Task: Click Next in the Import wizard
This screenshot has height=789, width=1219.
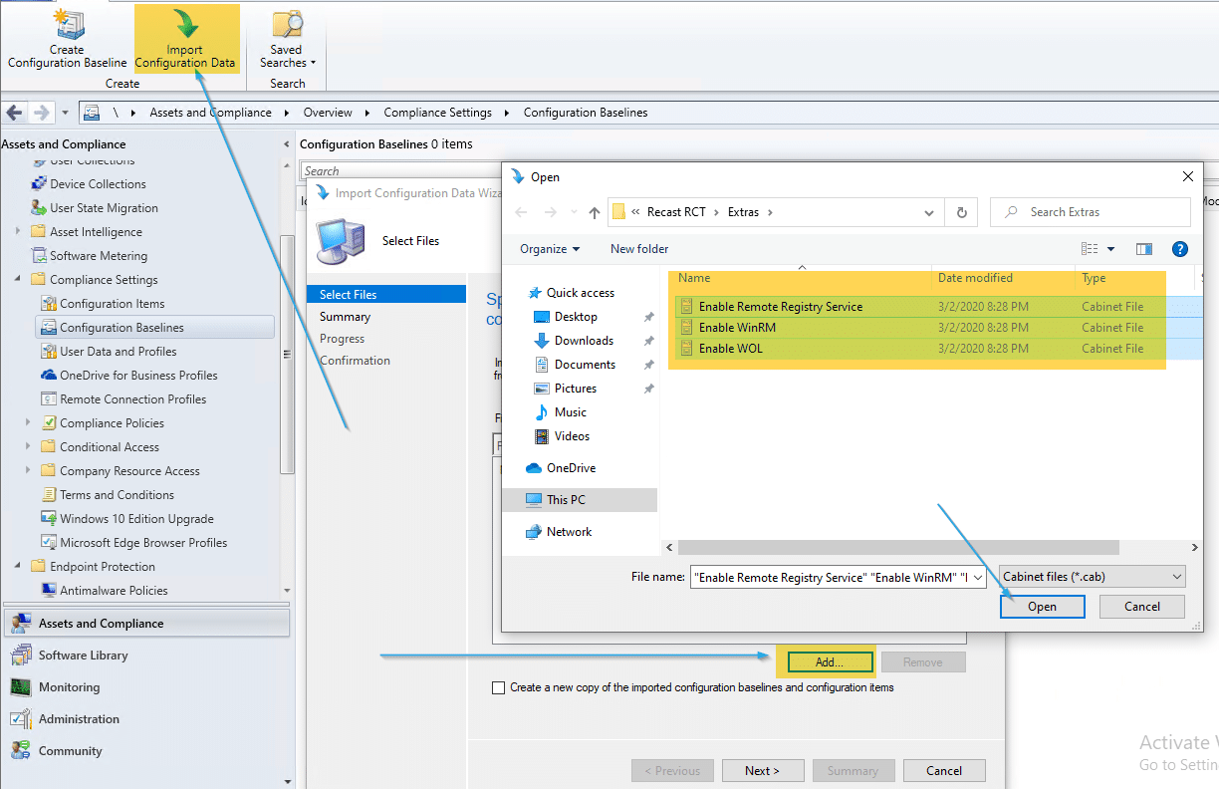Action: 763,770
